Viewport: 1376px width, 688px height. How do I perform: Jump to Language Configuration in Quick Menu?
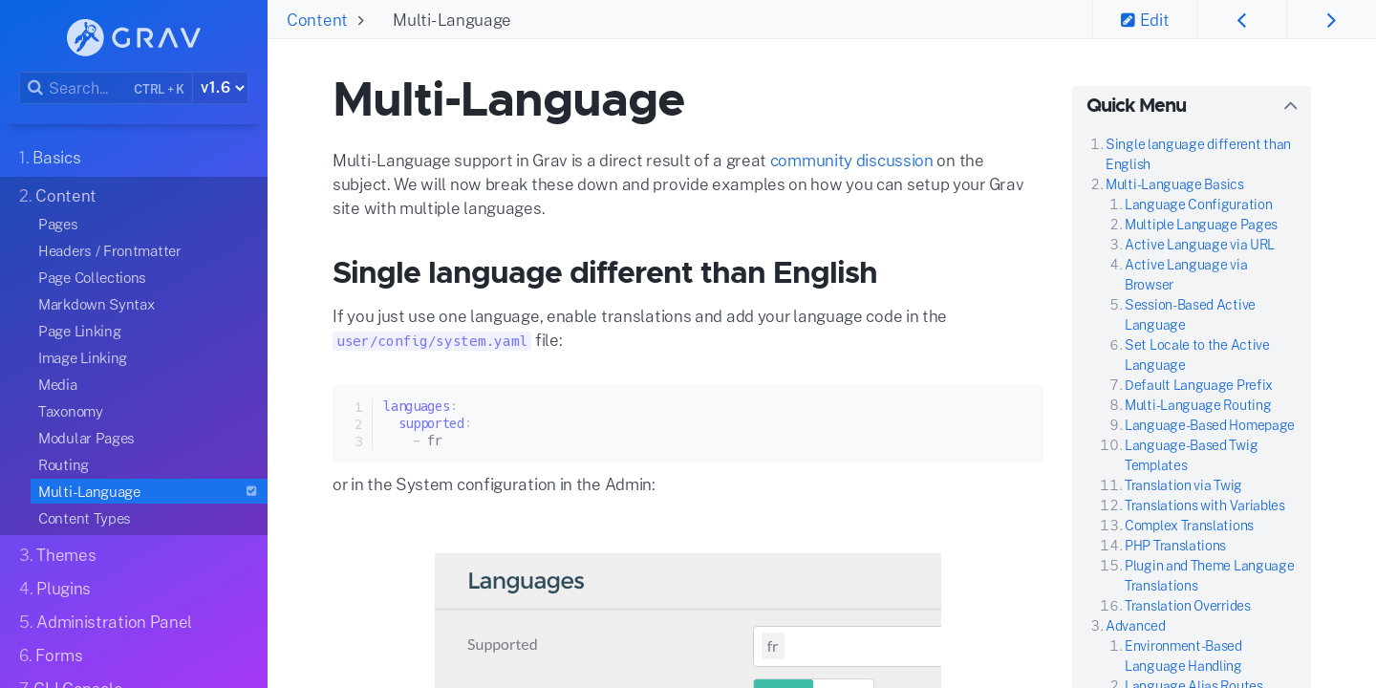coord(1198,204)
